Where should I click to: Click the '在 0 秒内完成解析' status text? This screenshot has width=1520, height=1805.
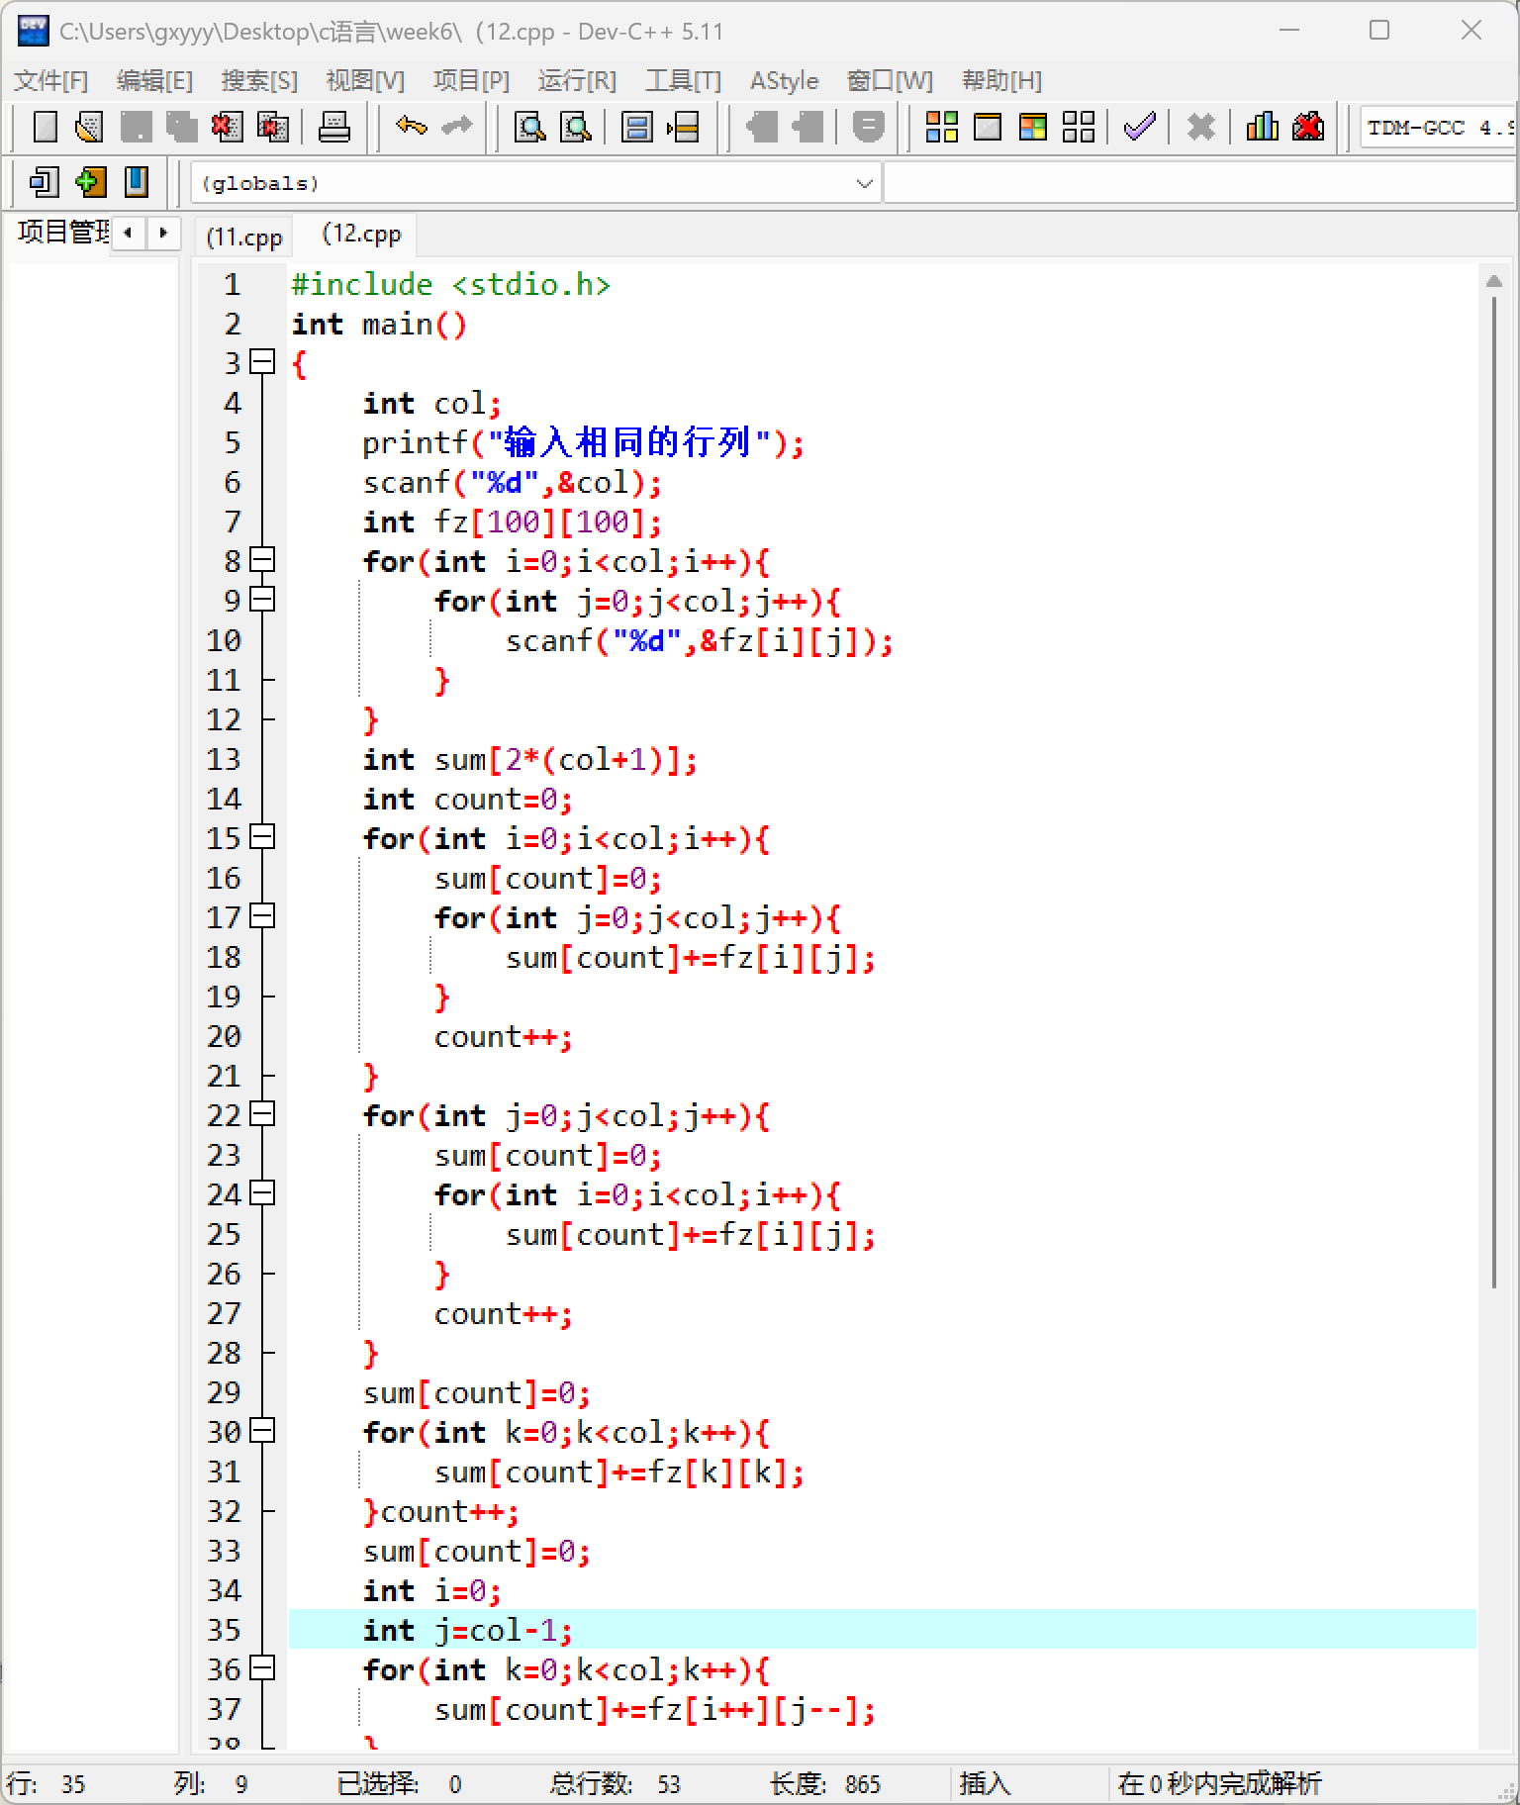point(1219,1783)
